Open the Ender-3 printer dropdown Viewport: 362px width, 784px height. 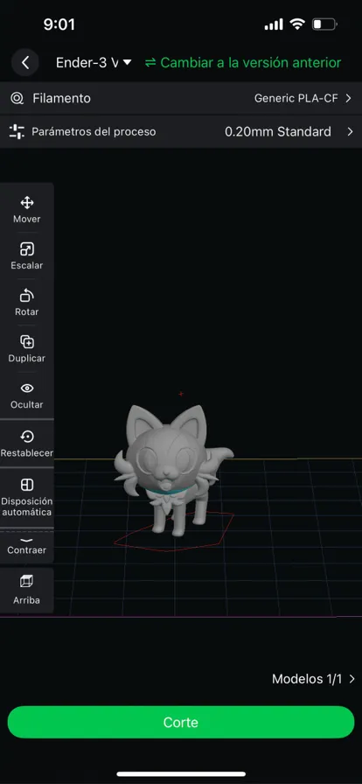pyautogui.click(x=93, y=62)
